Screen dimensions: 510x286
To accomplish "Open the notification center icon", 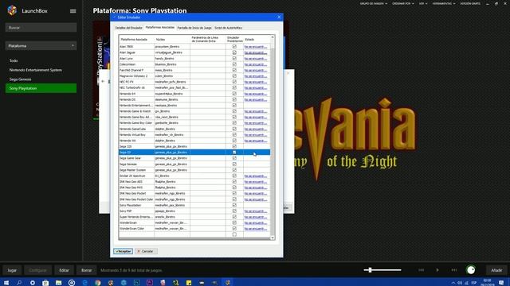I will click(x=501, y=283).
